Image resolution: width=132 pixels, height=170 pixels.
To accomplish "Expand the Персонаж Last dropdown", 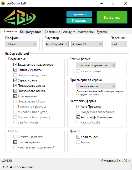I will pos(119,44).
